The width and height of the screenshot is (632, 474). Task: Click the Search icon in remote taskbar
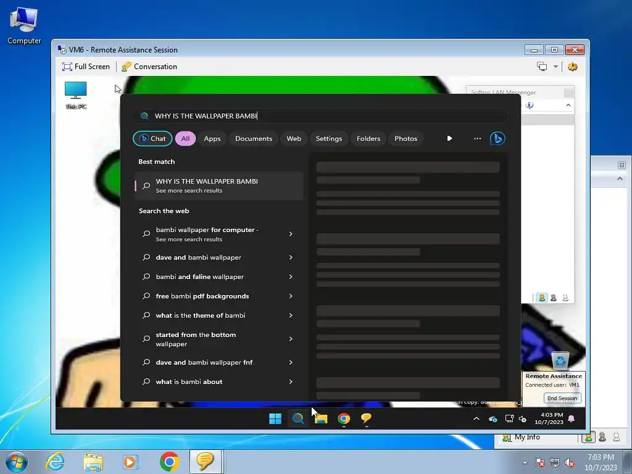click(x=298, y=419)
